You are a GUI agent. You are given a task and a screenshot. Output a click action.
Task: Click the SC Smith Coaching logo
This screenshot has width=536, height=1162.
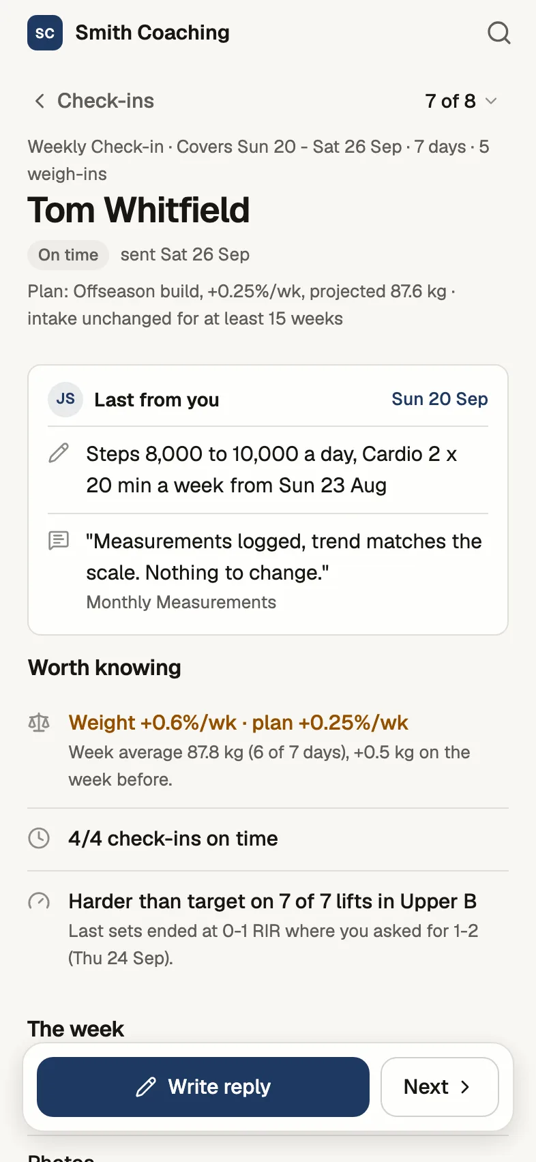[45, 33]
